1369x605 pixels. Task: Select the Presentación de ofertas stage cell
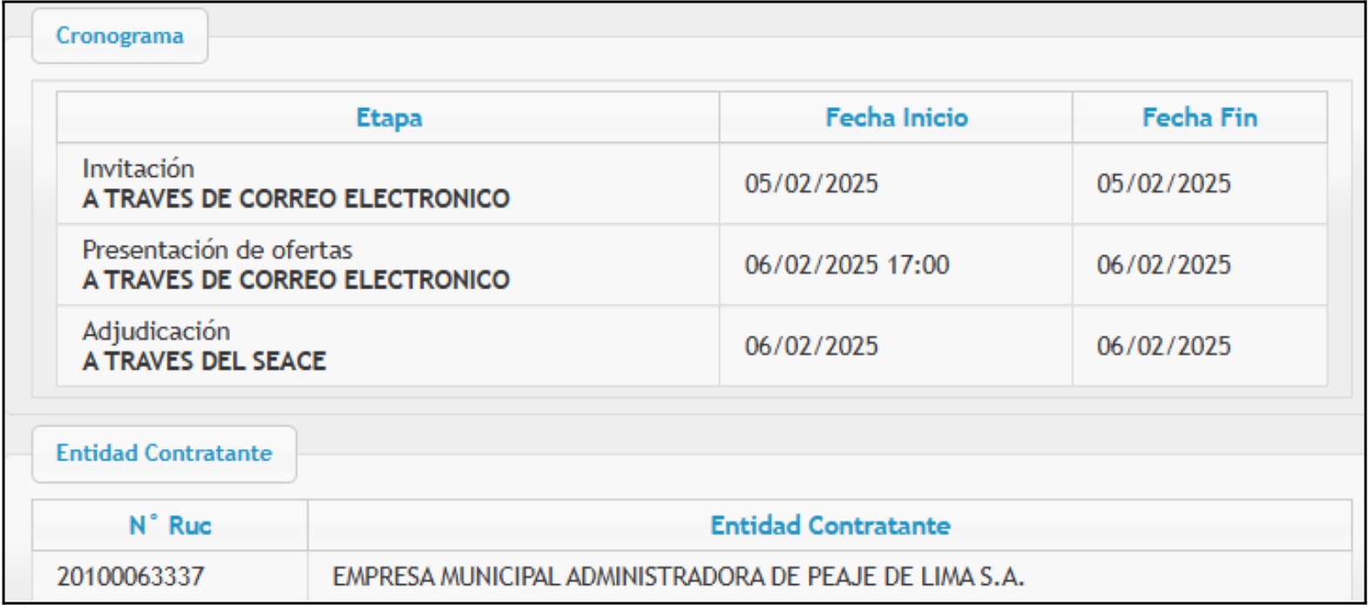tap(389, 264)
